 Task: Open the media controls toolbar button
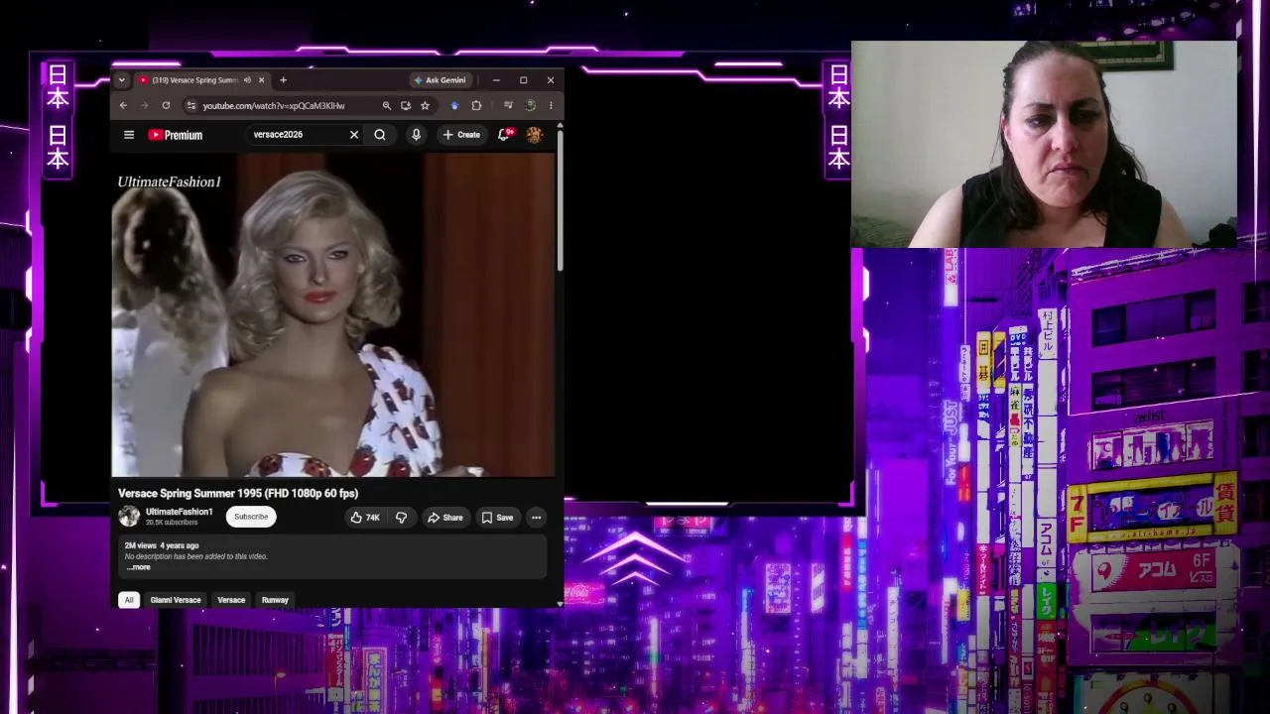click(x=508, y=105)
